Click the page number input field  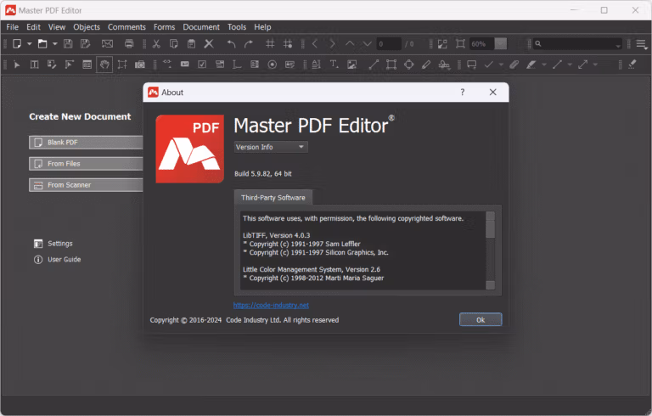389,43
